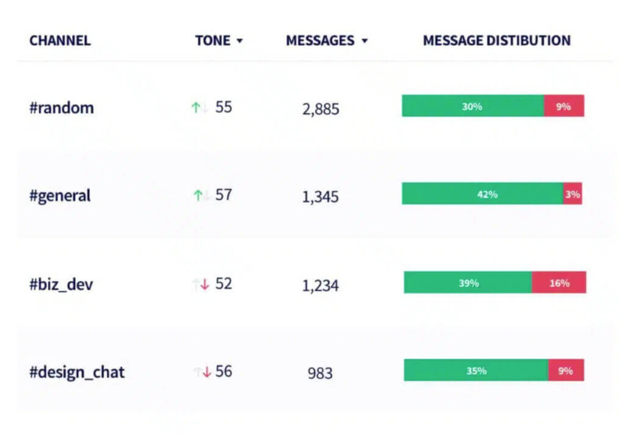Open the MESSAGES sort dropdown arrow
The image size is (625, 434).
(x=364, y=41)
